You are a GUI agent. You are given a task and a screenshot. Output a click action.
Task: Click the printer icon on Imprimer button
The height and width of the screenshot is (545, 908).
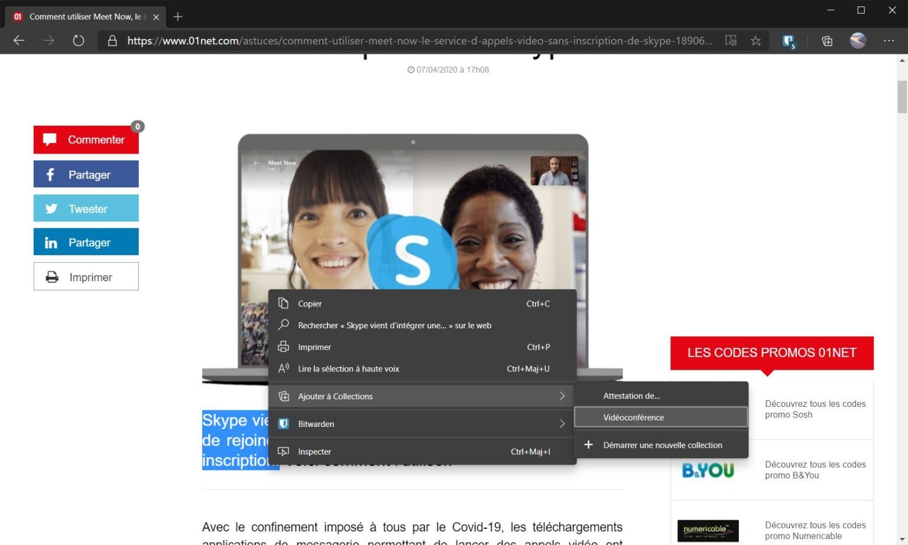(52, 276)
